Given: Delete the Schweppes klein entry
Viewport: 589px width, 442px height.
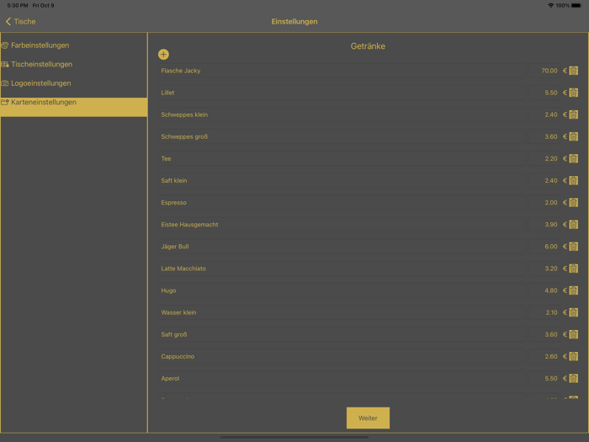Looking at the screenshot, I should [x=573, y=114].
